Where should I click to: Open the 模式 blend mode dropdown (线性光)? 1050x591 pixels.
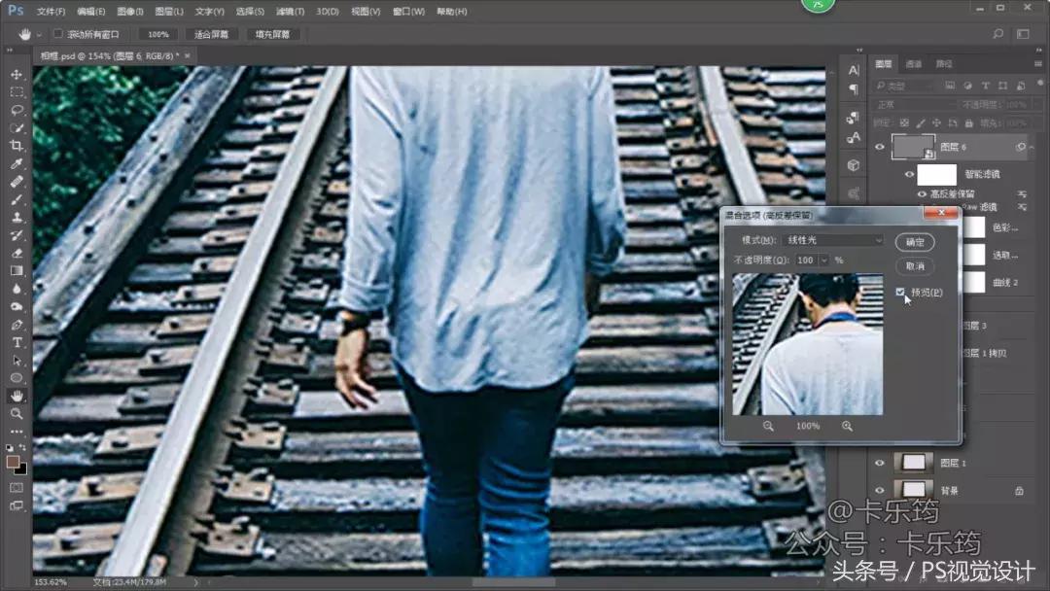click(x=832, y=240)
